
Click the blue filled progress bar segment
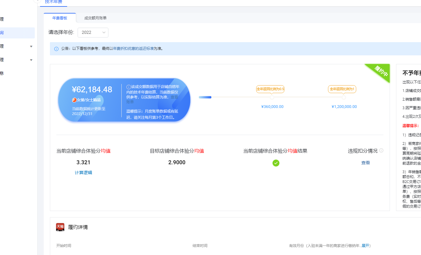coord(205,98)
